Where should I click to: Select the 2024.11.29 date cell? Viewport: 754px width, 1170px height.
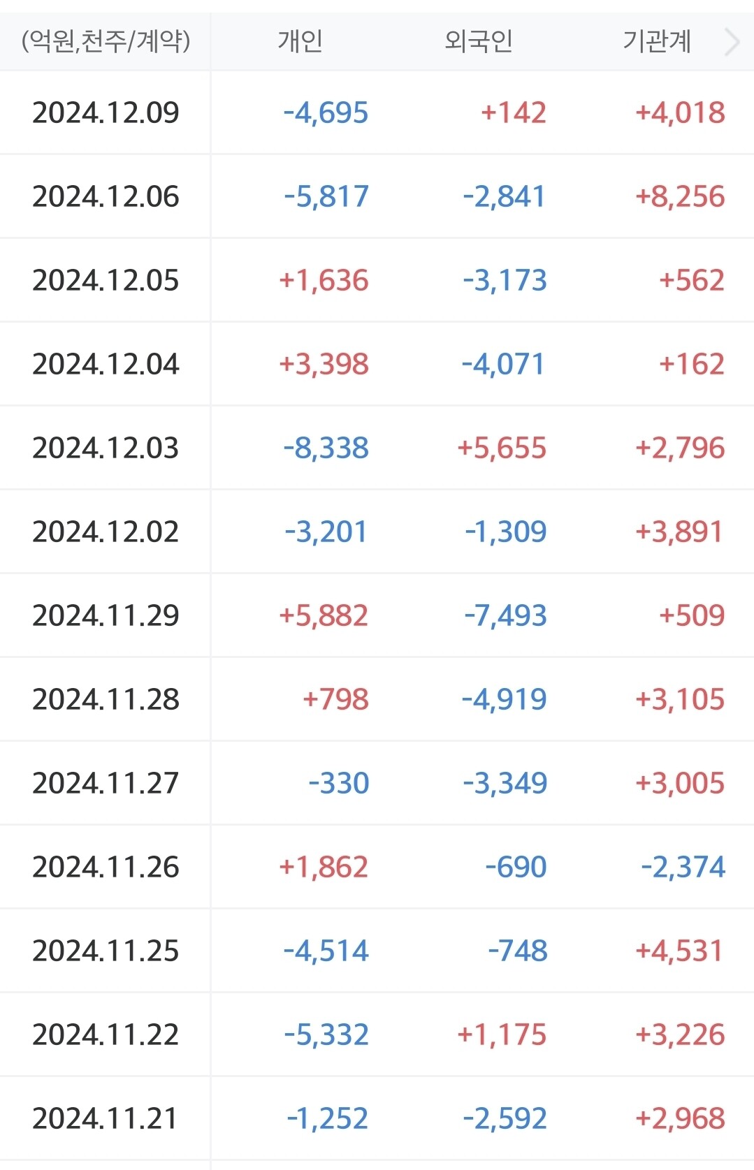[106, 616]
